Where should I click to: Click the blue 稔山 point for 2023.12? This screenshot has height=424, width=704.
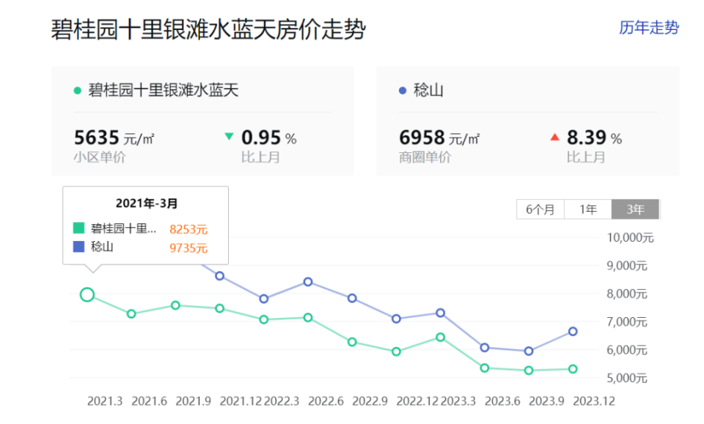[x=573, y=331]
